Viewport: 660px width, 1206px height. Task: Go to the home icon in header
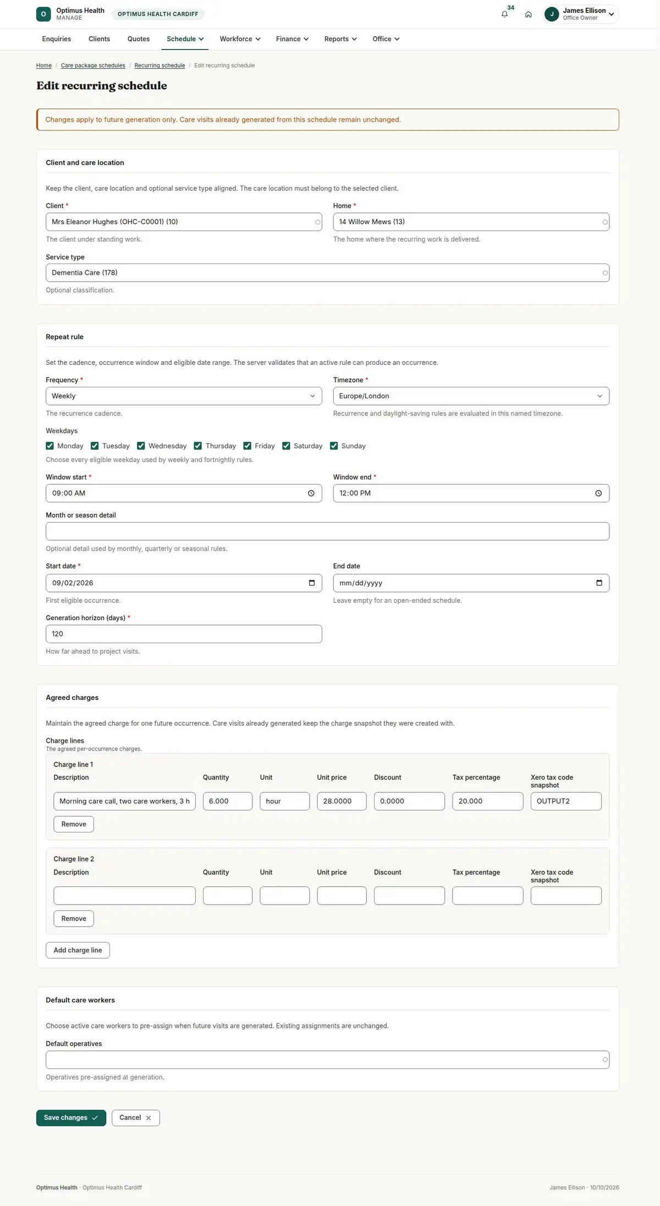pos(528,14)
